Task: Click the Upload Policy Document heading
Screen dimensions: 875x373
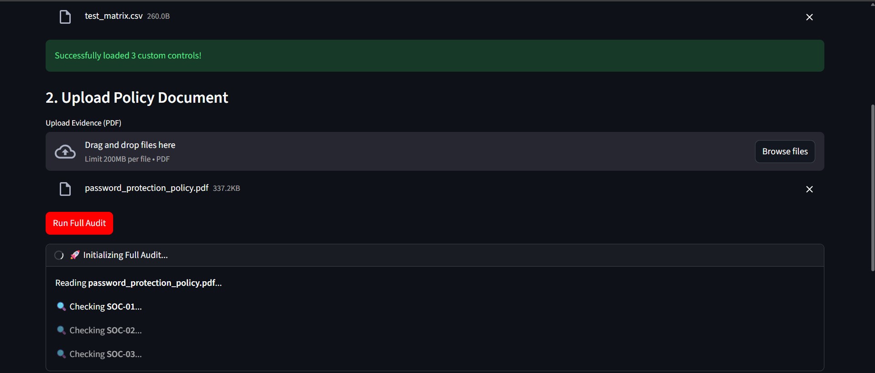Action: pos(137,98)
